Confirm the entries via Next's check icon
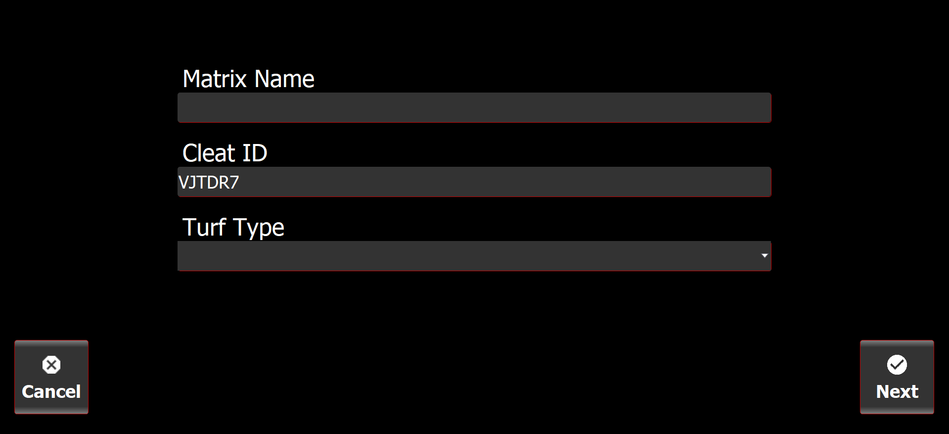This screenshot has width=949, height=434. point(897,365)
